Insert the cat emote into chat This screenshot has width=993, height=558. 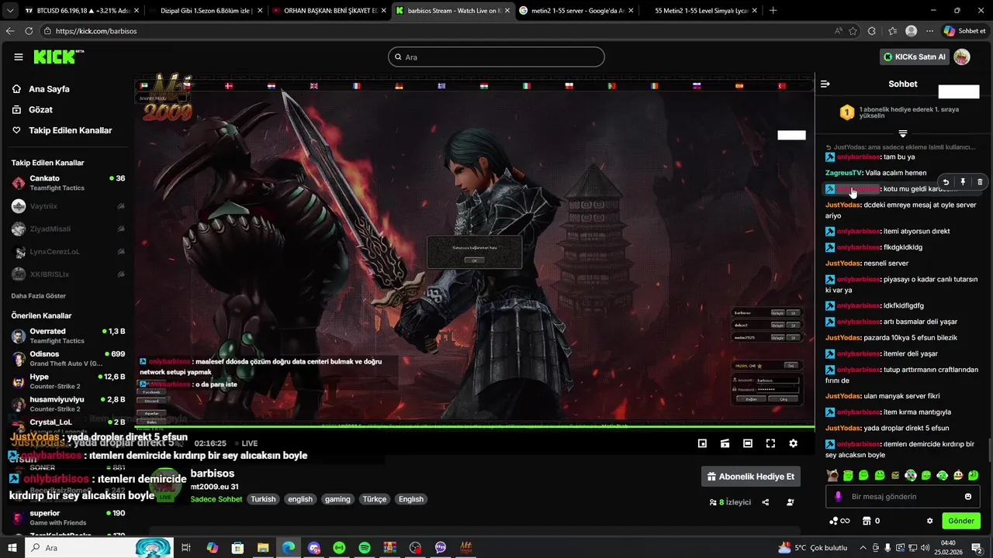(832, 475)
